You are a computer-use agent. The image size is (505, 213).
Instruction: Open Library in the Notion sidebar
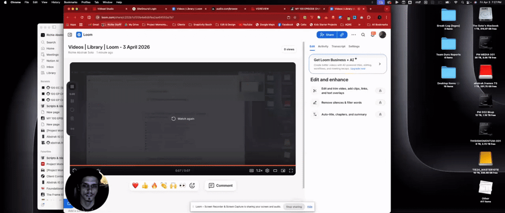tap(49, 73)
